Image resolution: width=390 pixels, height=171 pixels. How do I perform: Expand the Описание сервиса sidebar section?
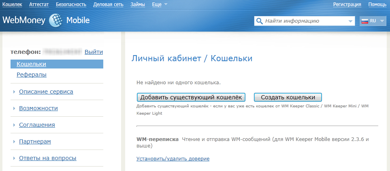point(46,92)
